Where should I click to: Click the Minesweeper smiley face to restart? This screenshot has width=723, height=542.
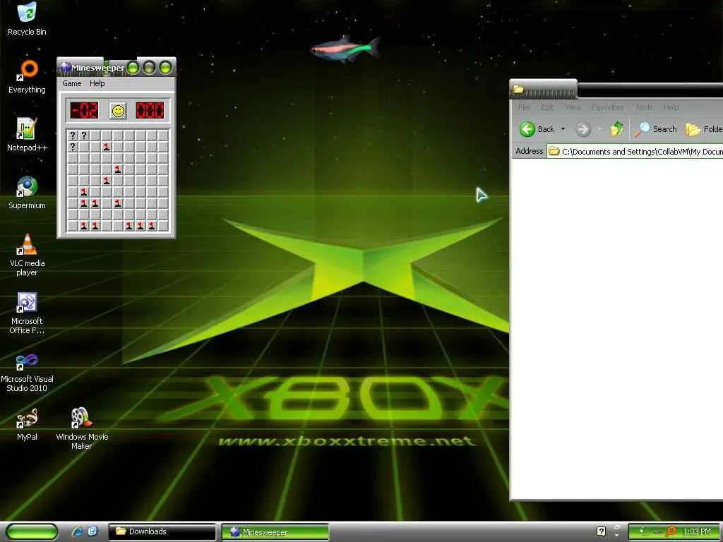[x=118, y=111]
